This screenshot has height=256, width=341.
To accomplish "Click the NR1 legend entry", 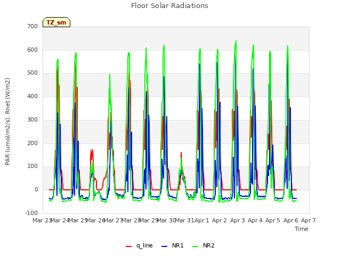I will coord(173,245).
